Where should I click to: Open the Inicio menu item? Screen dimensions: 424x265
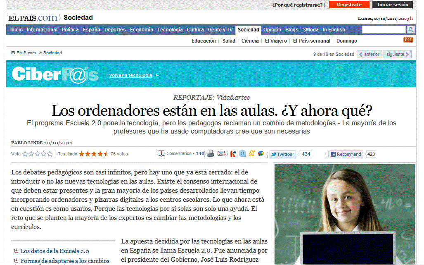[x=17, y=29]
